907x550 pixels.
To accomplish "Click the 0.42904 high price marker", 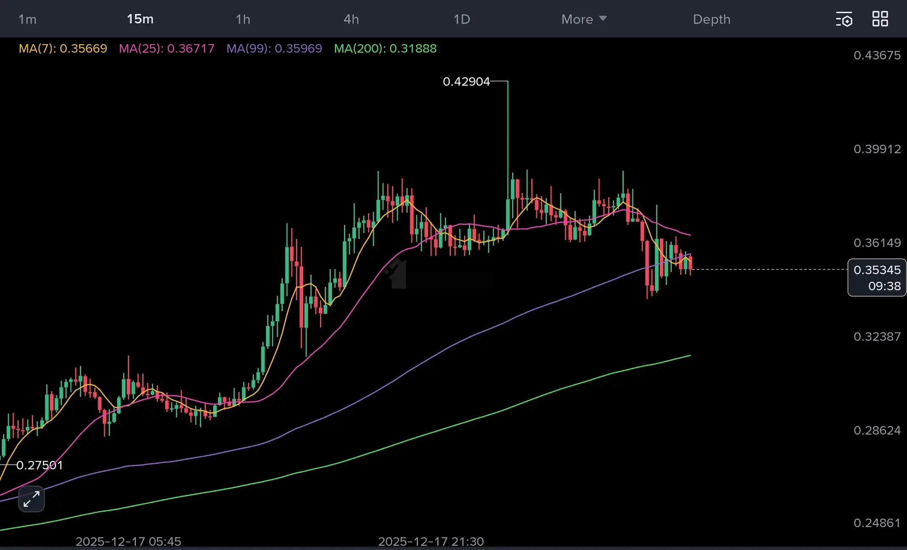I will [x=466, y=81].
